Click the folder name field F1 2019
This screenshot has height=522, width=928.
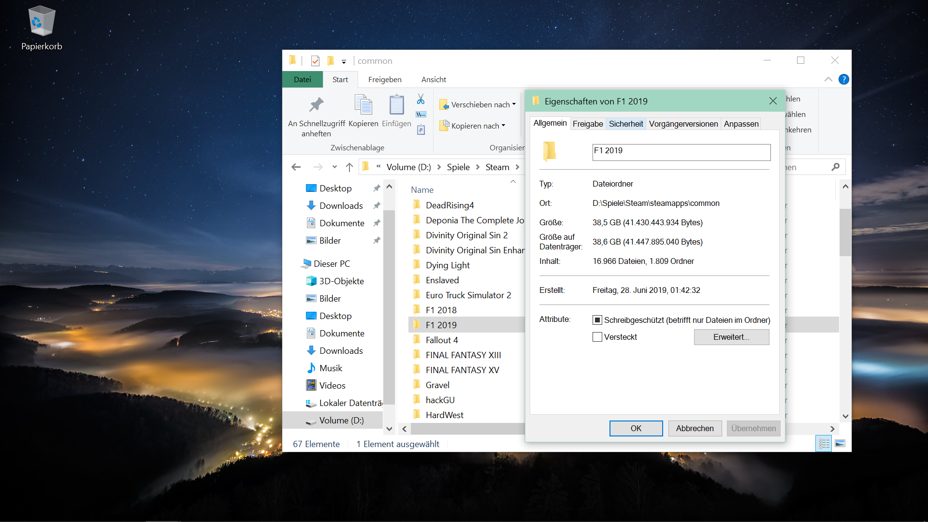[681, 152]
